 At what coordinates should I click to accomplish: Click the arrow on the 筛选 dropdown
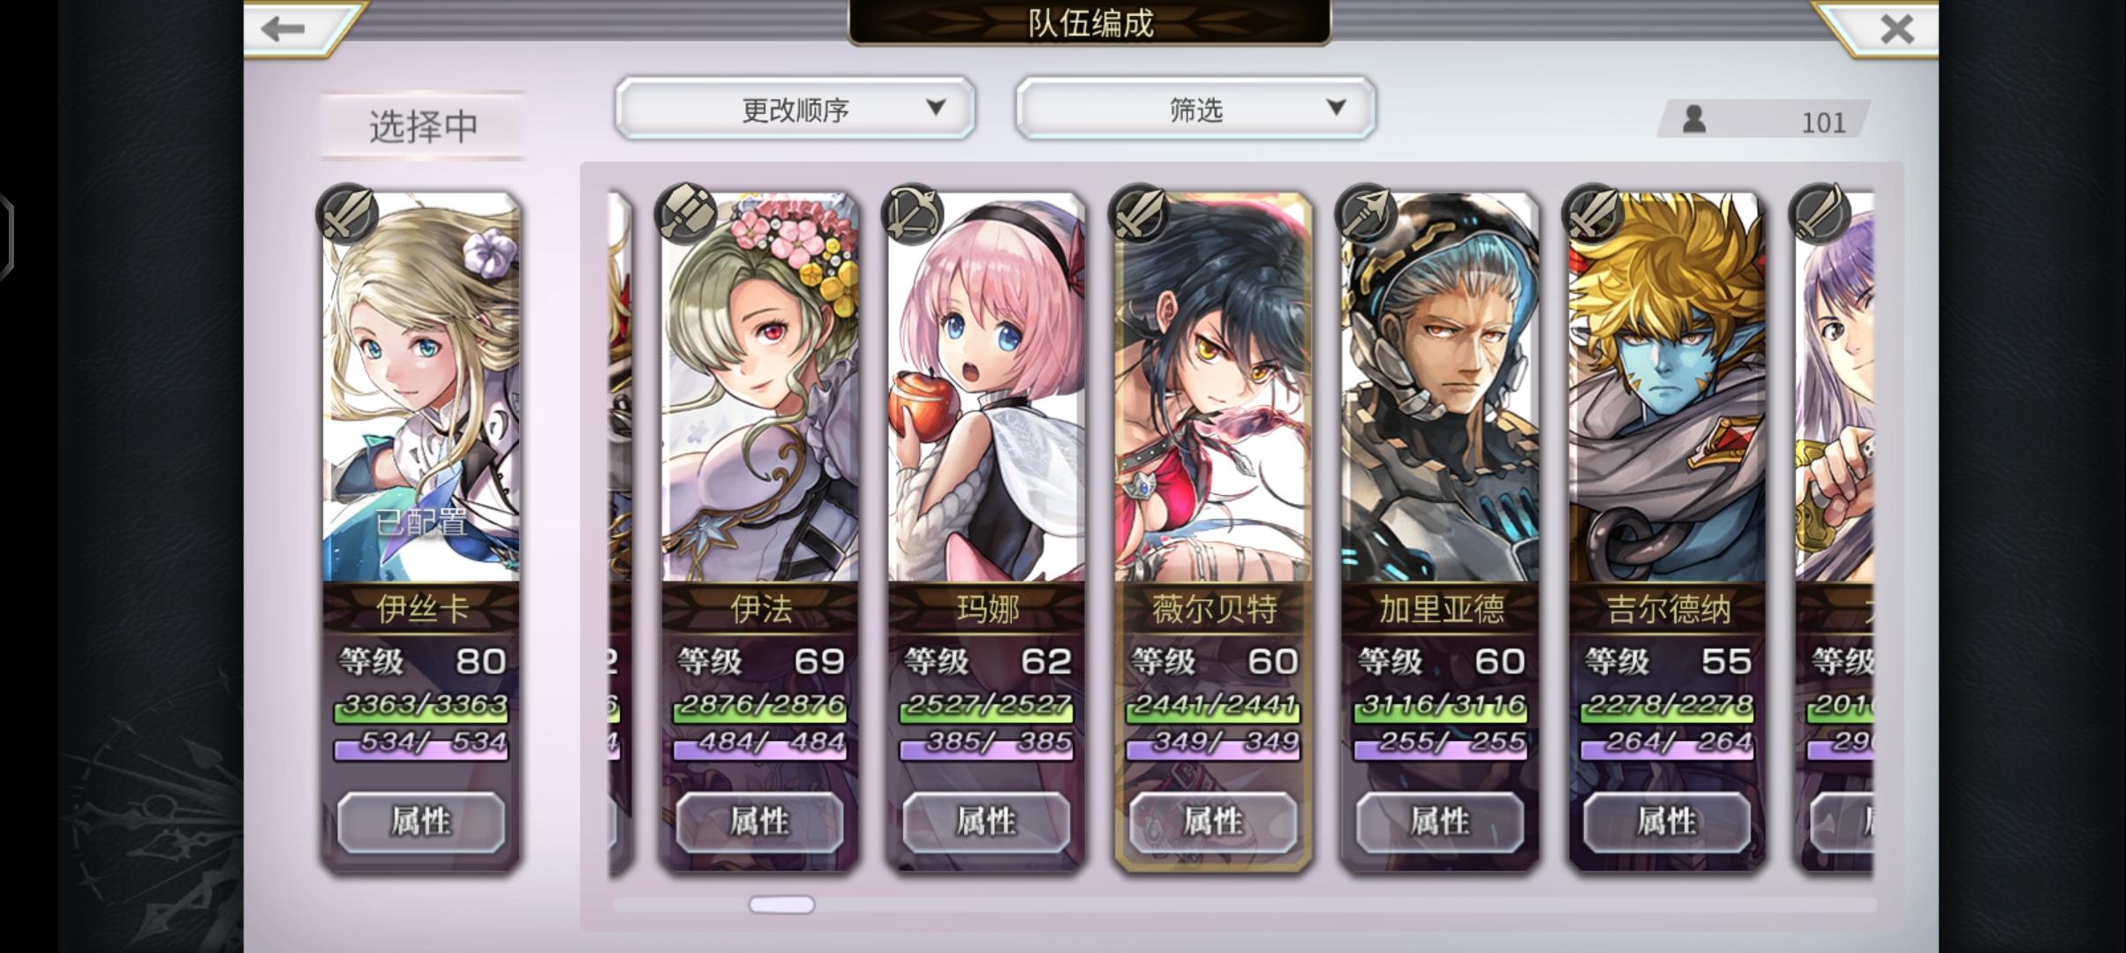pos(1336,108)
